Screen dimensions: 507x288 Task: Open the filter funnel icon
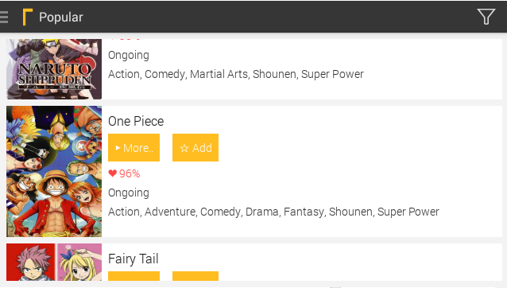tap(486, 17)
